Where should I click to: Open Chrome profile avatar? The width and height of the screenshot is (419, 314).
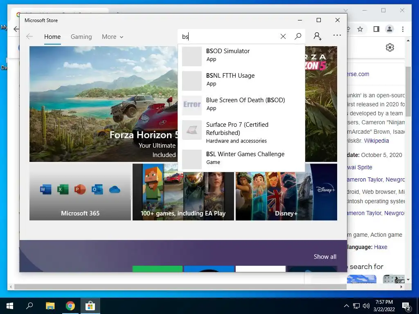pos(390,29)
